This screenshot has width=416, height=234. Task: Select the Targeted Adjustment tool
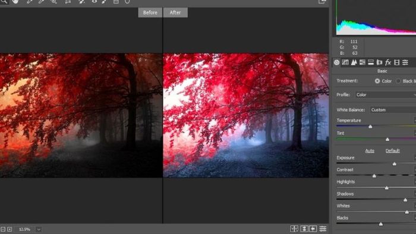pos(53,1)
